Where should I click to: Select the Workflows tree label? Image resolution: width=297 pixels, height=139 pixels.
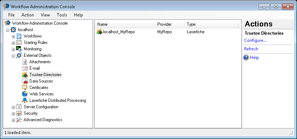(x=33, y=36)
